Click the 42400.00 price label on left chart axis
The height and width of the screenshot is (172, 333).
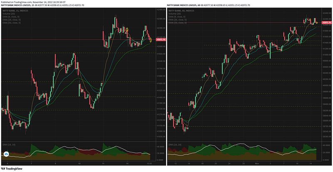pos(162,10)
